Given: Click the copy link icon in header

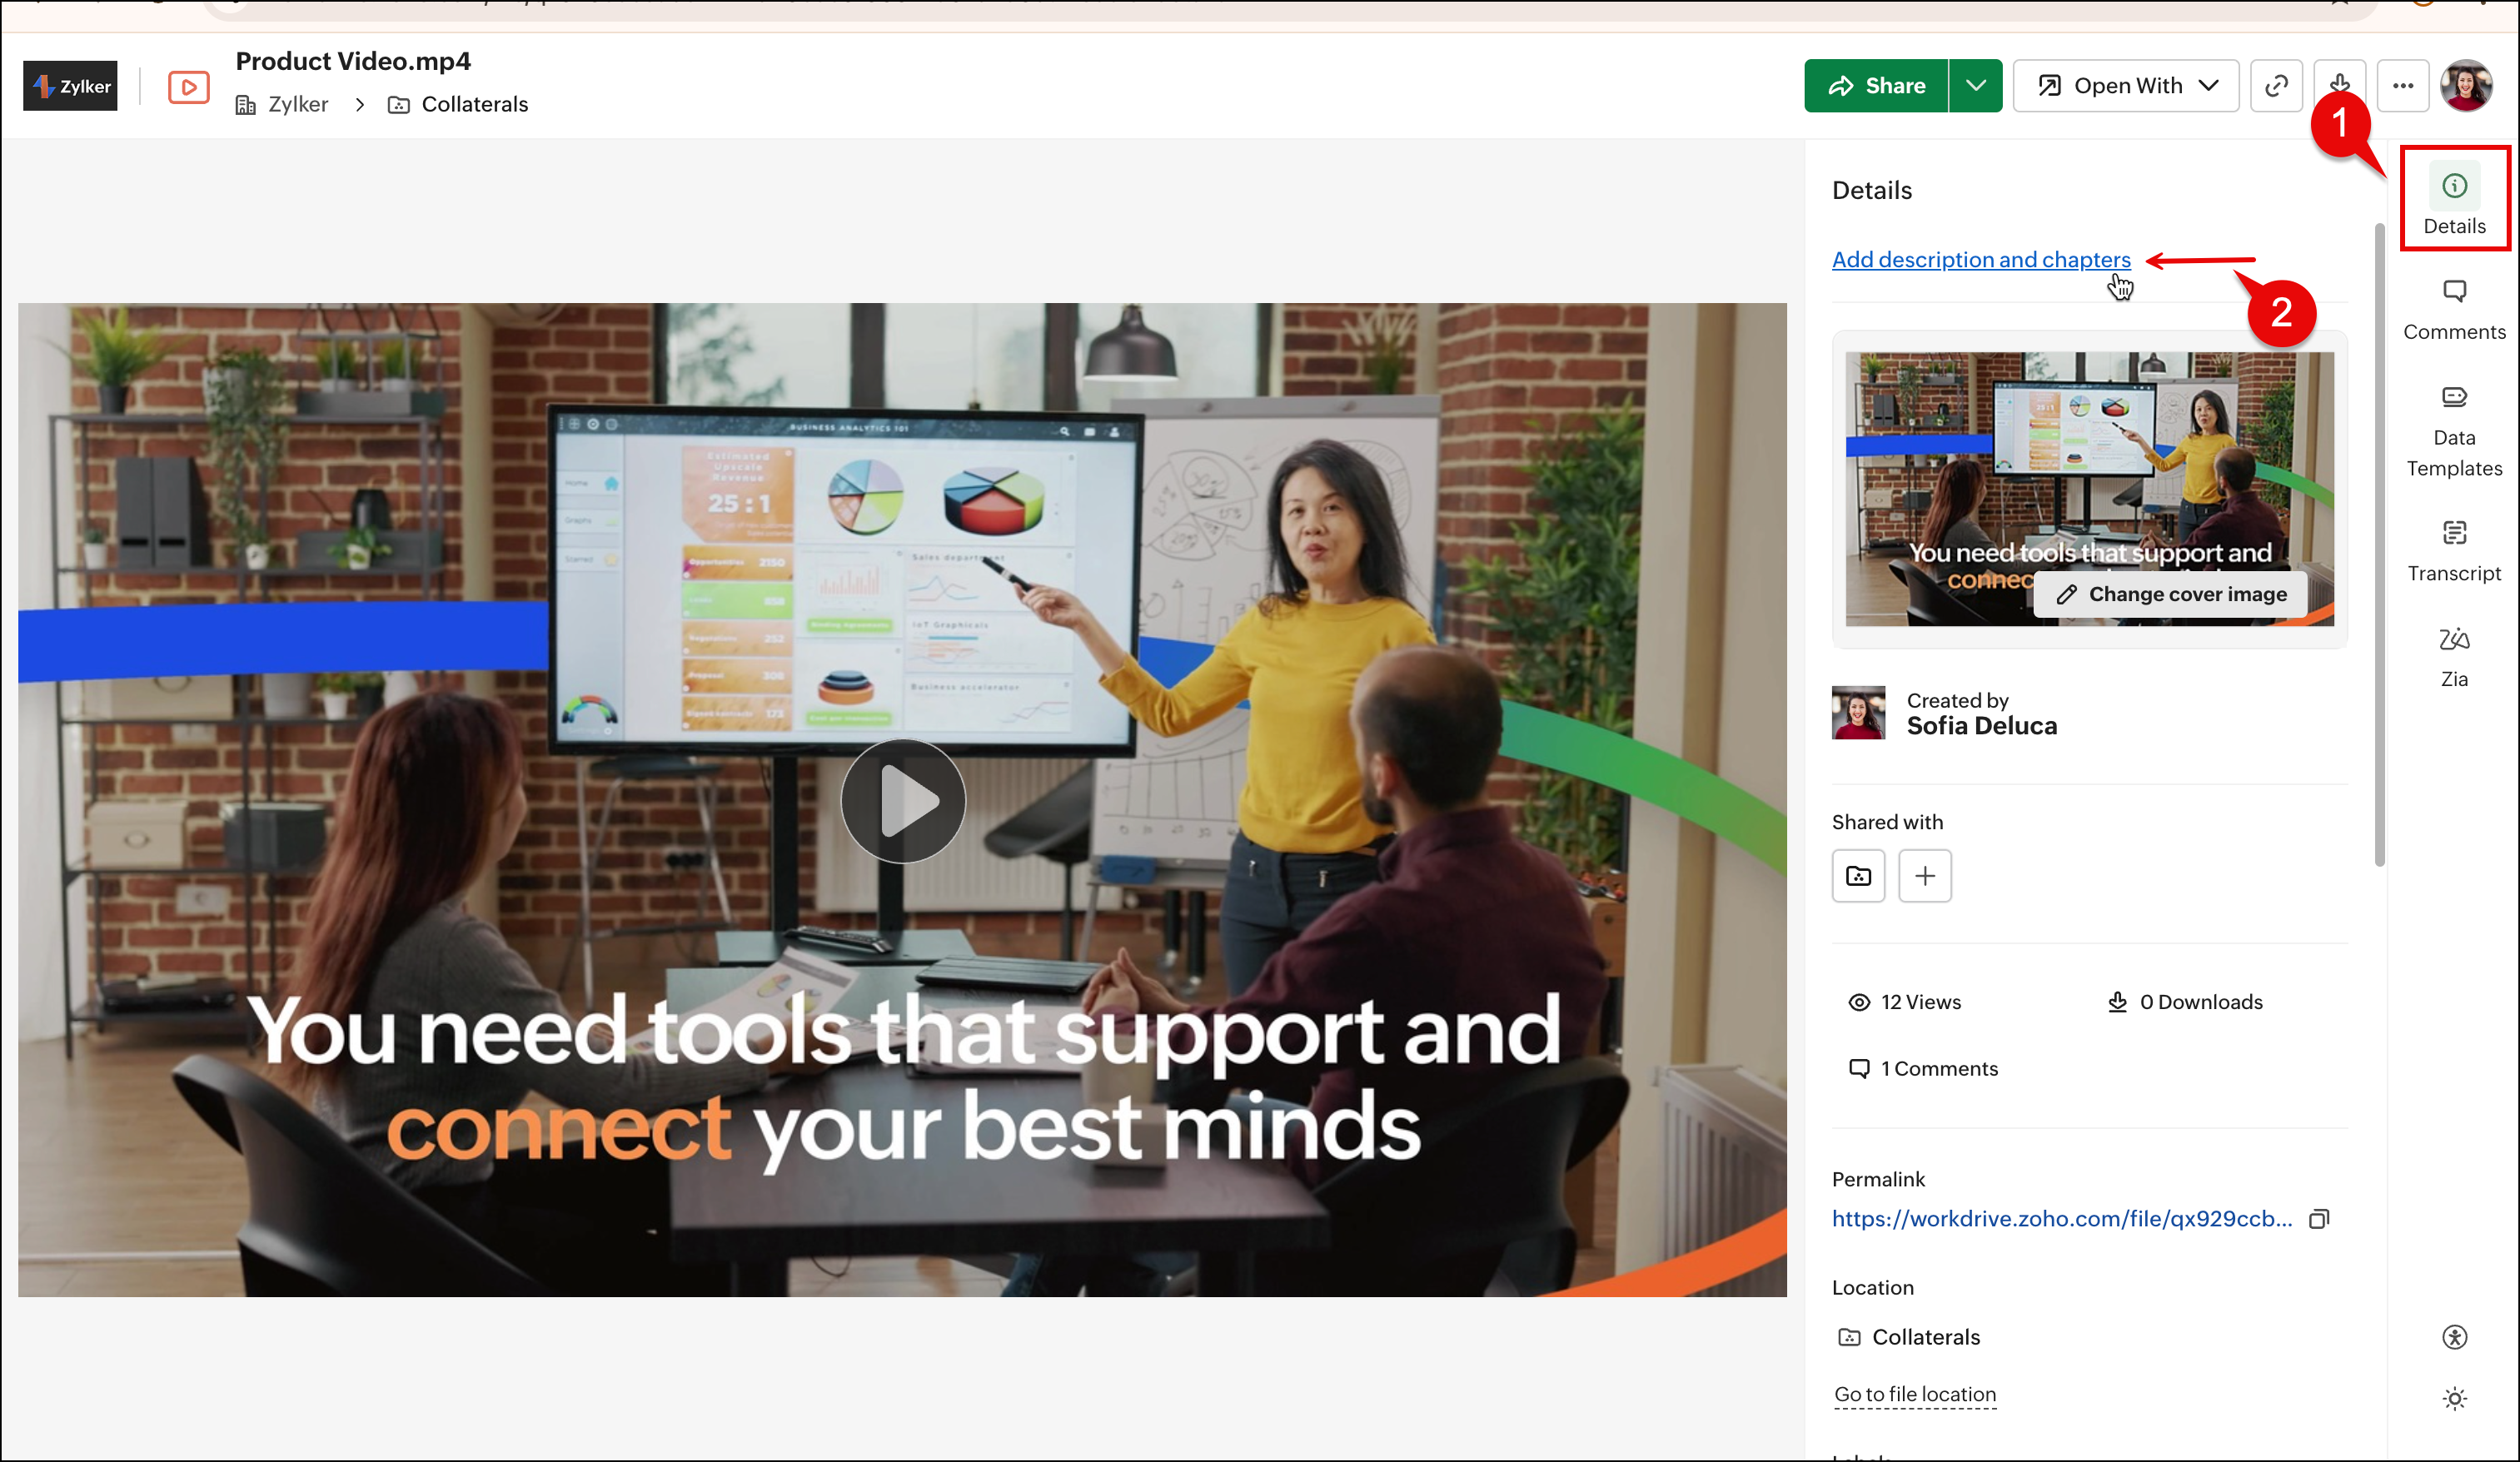Looking at the screenshot, I should tap(2276, 86).
